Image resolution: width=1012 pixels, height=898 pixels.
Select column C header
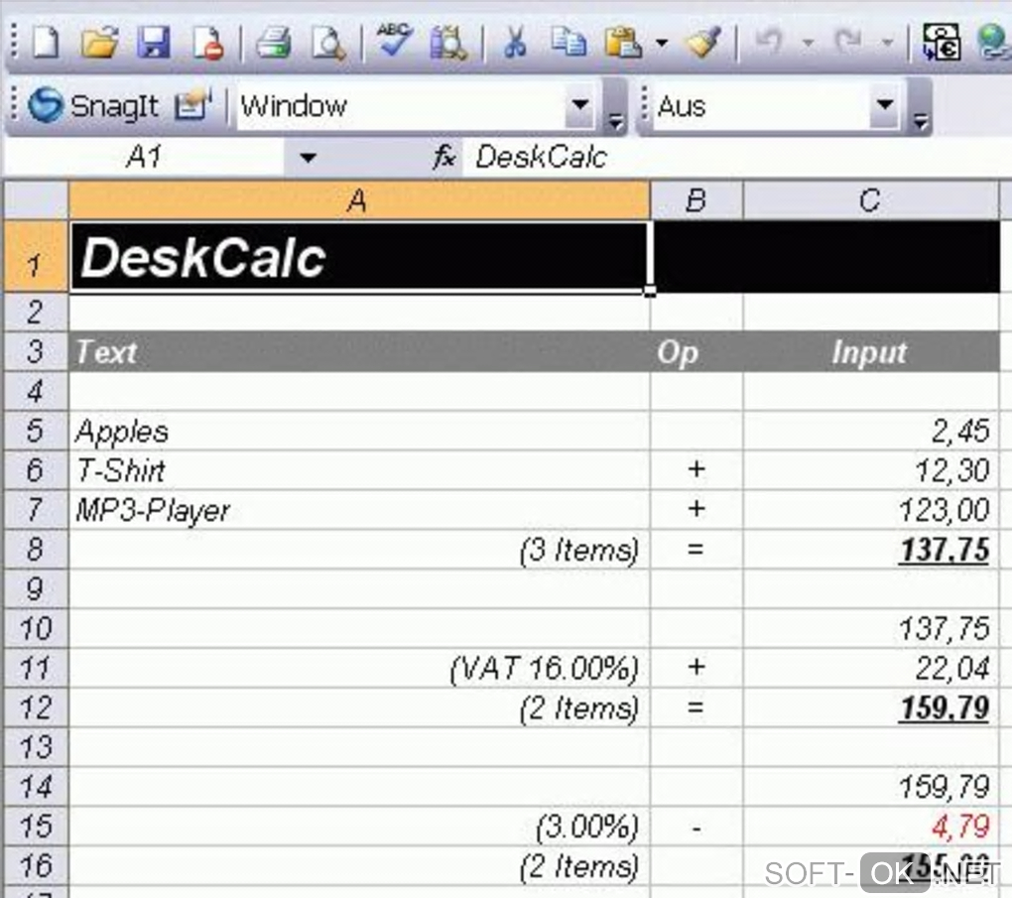click(x=871, y=200)
